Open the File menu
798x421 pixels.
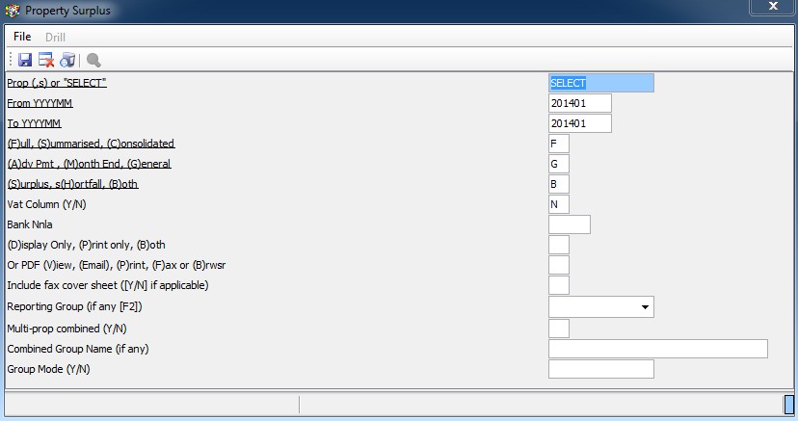(22, 37)
